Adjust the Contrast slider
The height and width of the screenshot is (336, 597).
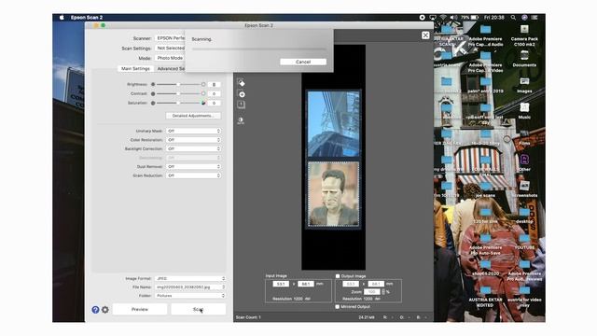pyautogui.click(x=178, y=93)
